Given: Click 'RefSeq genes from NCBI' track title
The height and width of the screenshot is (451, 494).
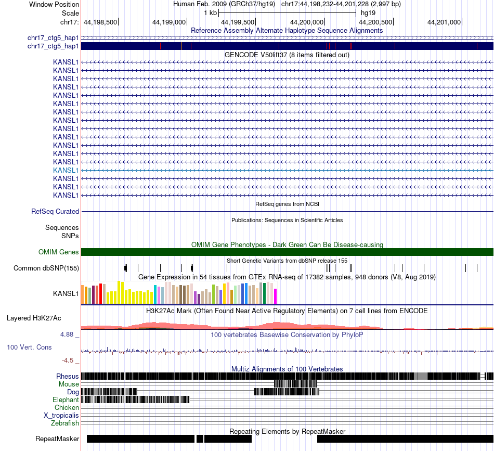Looking at the screenshot, I should coord(287,204).
